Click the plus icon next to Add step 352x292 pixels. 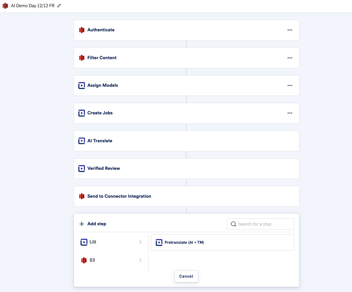82,224
